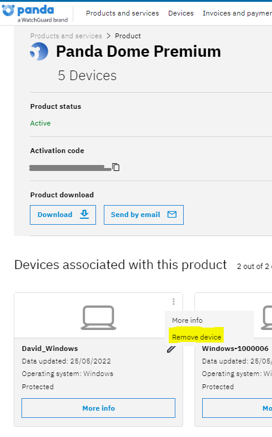Select Remove device from context menu
Viewport: 272px width, 437px height.
pyautogui.click(x=196, y=337)
